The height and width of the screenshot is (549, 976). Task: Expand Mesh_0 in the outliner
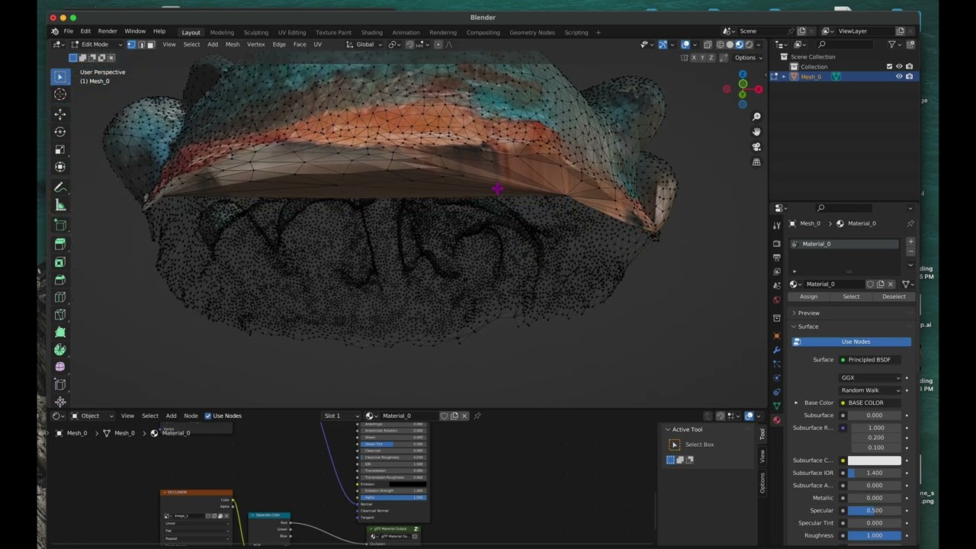pos(783,76)
